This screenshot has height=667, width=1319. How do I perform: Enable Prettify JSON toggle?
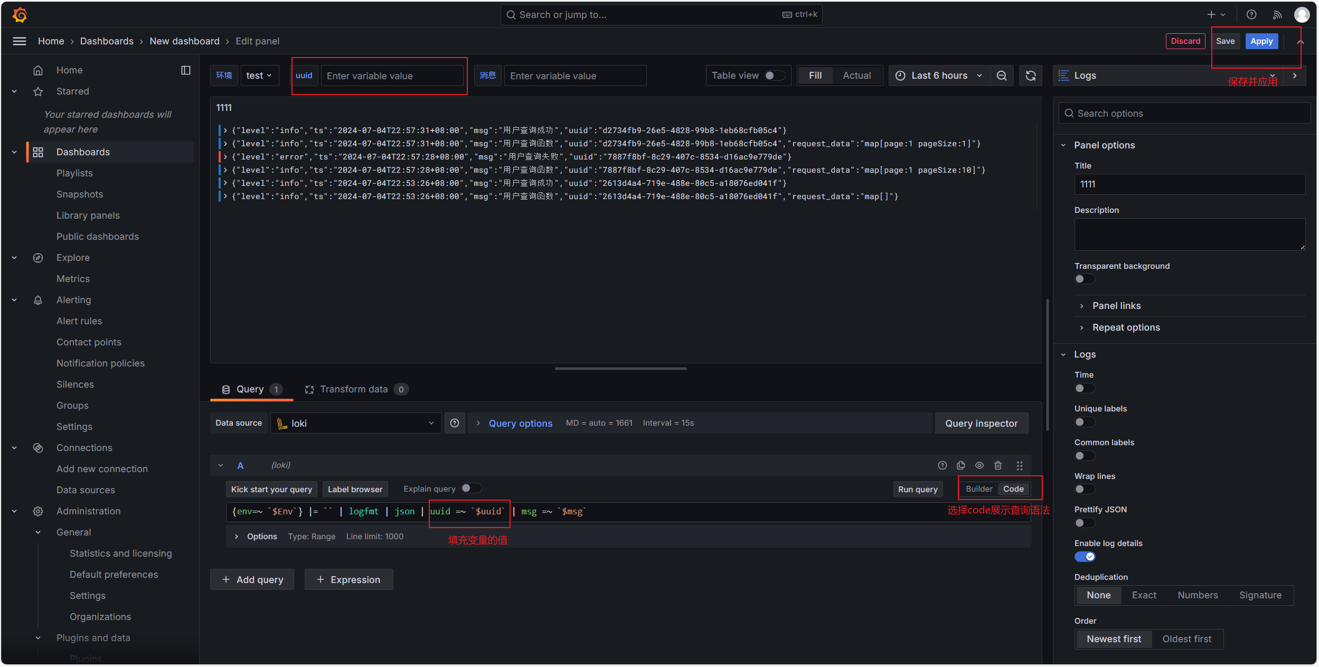pyautogui.click(x=1085, y=523)
